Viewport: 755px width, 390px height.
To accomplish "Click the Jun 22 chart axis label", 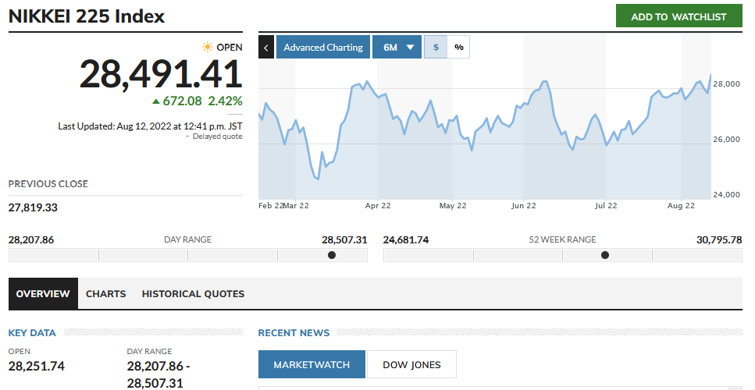I will [523, 205].
